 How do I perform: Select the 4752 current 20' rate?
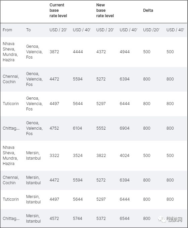(54, 128)
